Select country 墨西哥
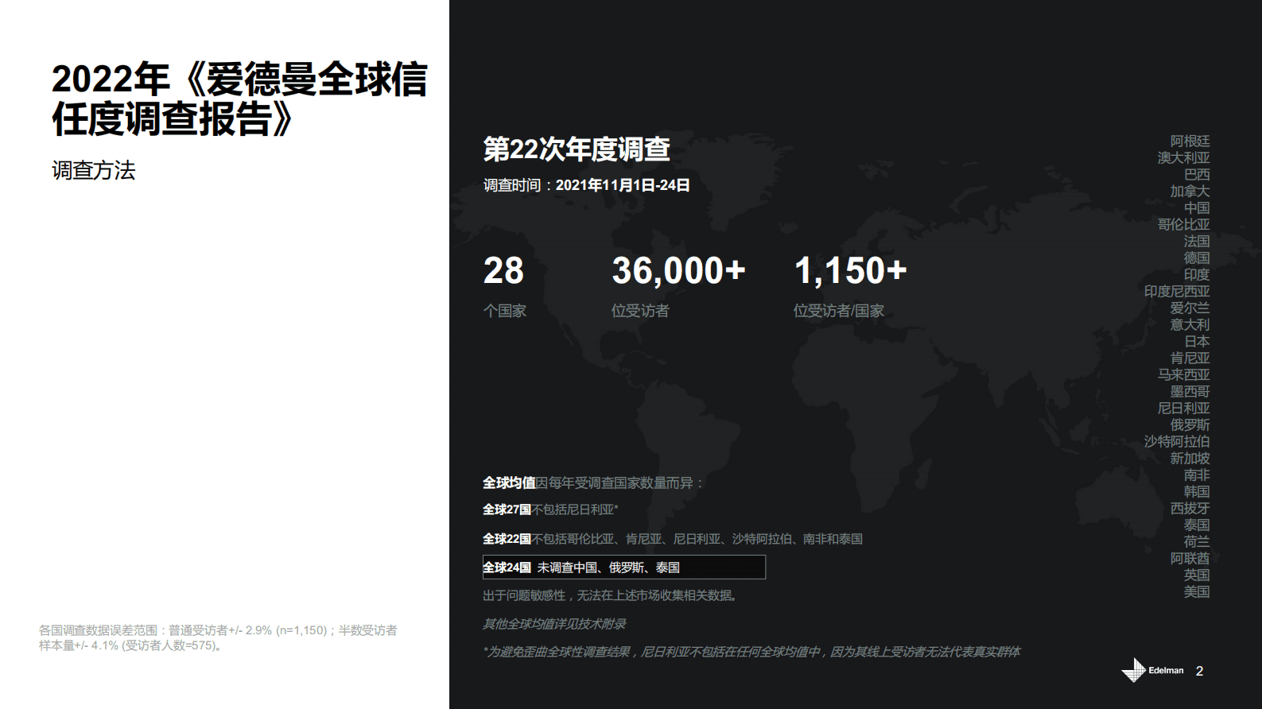Screen dimensions: 1262x709 click(x=1190, y=392)
